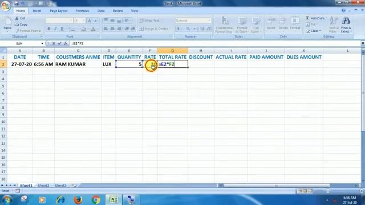Apply percent style
365x205 pixels.
(188, 29)
